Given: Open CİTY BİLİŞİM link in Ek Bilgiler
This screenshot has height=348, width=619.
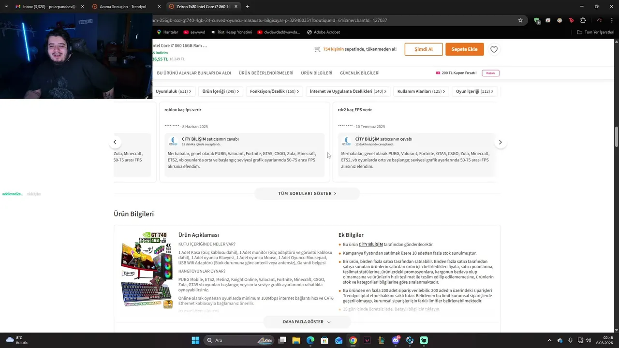Looking at the screenshot, I should pyautogui.click(x=370, y=245).
